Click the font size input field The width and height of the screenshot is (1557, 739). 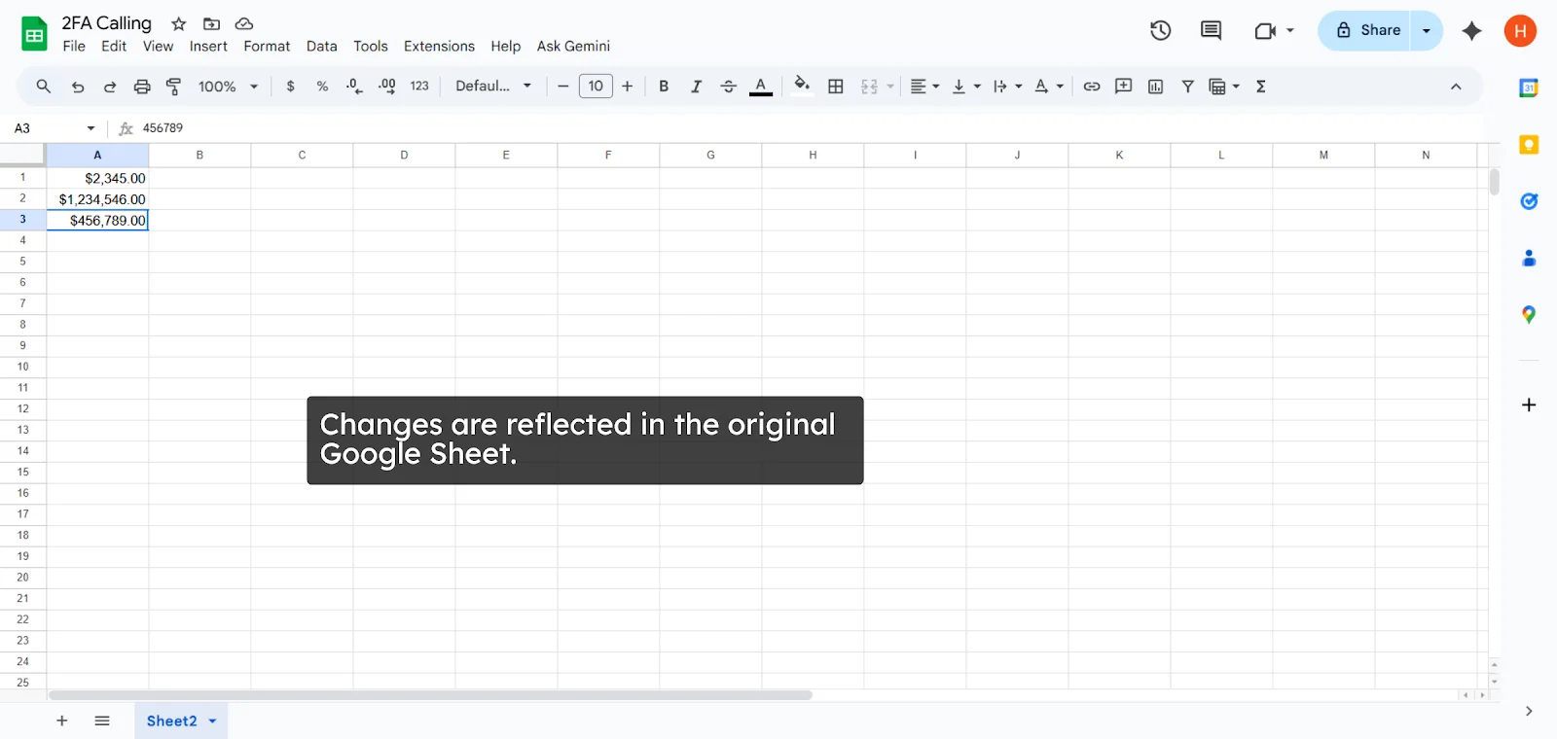pos(596,87)
